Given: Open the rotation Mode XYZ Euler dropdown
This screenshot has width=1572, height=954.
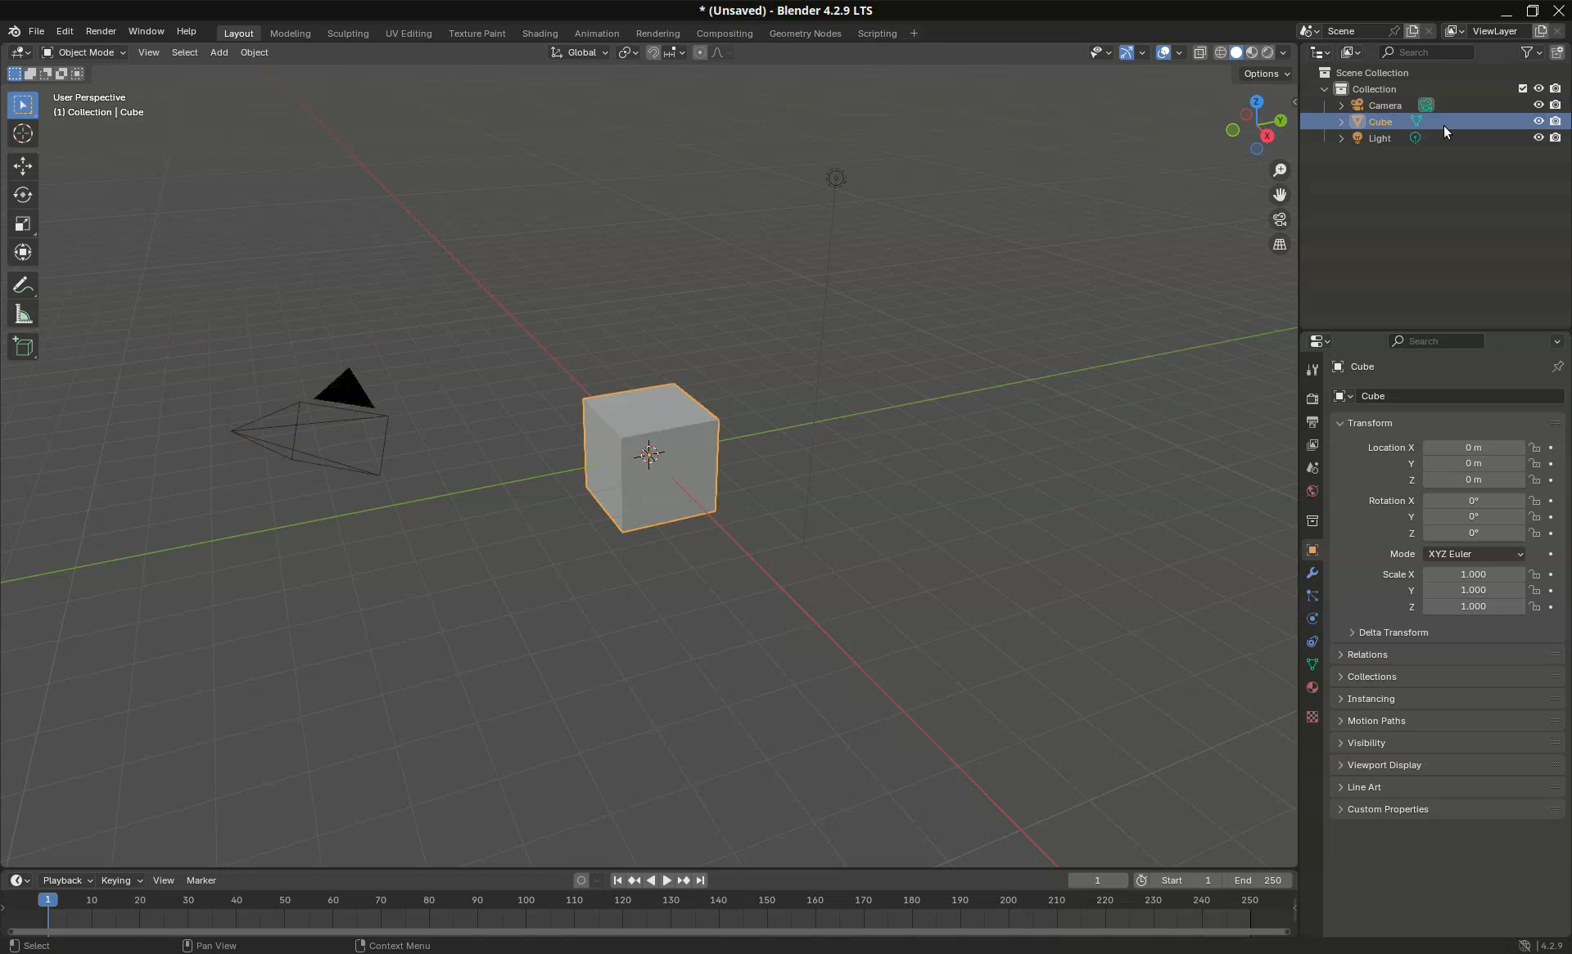Looking at the screenshot, I should pyautogui.click(x=1474, y=554).
